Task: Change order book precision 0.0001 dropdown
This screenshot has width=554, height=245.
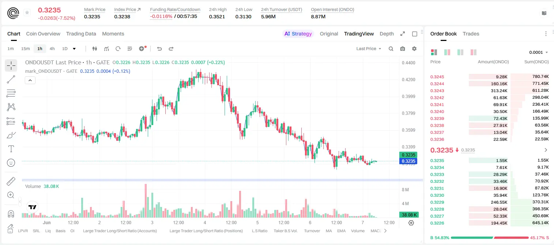Action: coord(539,52)
